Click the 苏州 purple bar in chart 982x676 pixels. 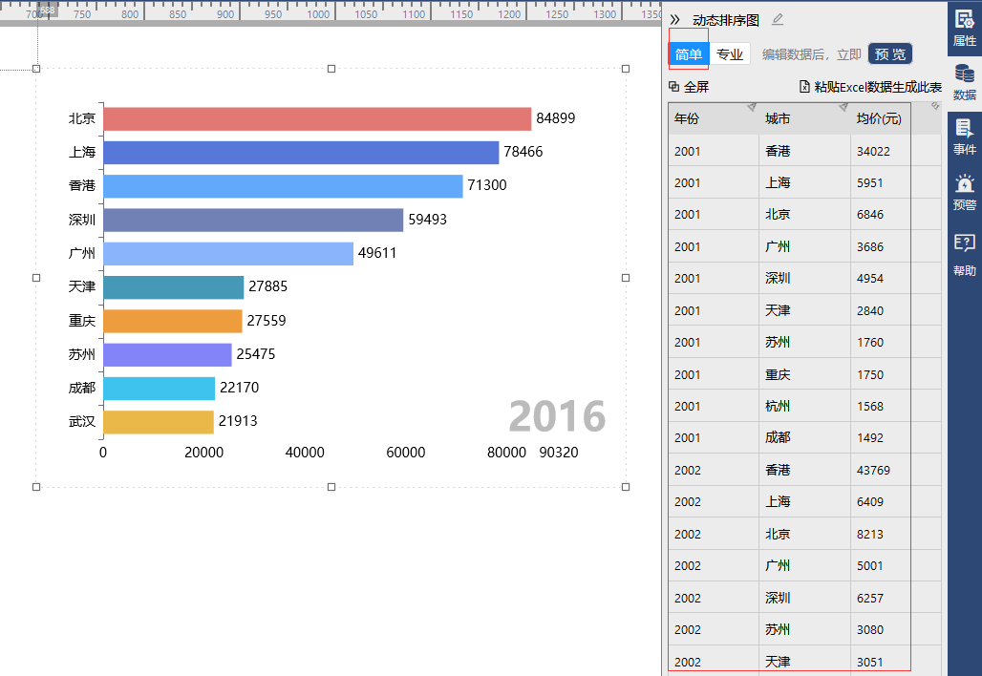tap(168, 354)
